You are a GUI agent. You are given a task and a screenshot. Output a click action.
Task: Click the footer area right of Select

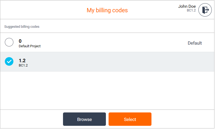point(182,119)
